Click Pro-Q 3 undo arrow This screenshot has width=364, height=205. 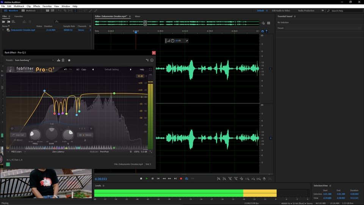66,69
